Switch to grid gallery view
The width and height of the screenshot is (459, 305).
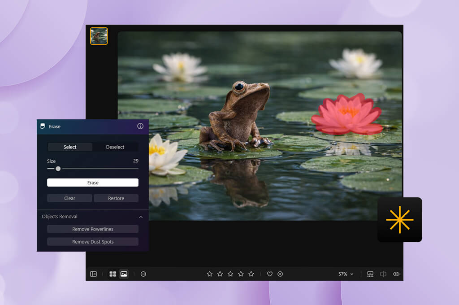[x=113, y=274]
